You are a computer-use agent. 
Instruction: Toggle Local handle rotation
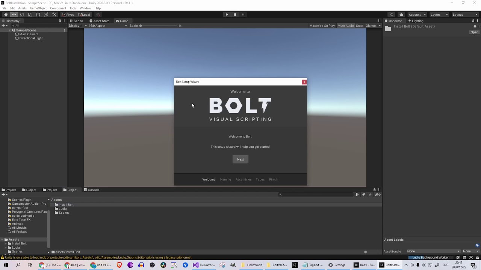pos(84,15)
